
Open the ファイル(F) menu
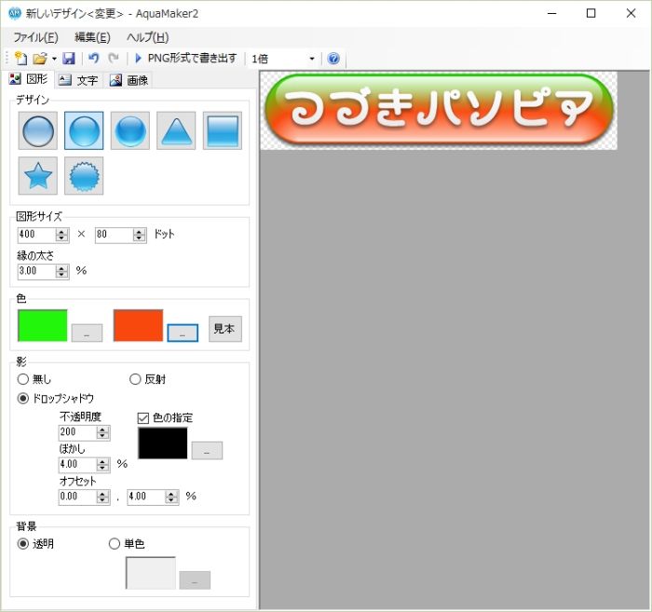pos(35,37)
